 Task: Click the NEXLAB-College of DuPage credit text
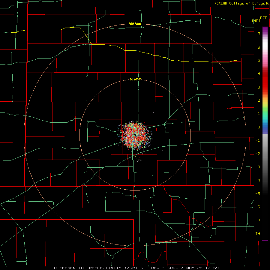(x=241, y=3)
